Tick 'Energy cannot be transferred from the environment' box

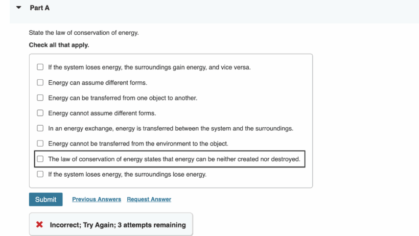40,143
